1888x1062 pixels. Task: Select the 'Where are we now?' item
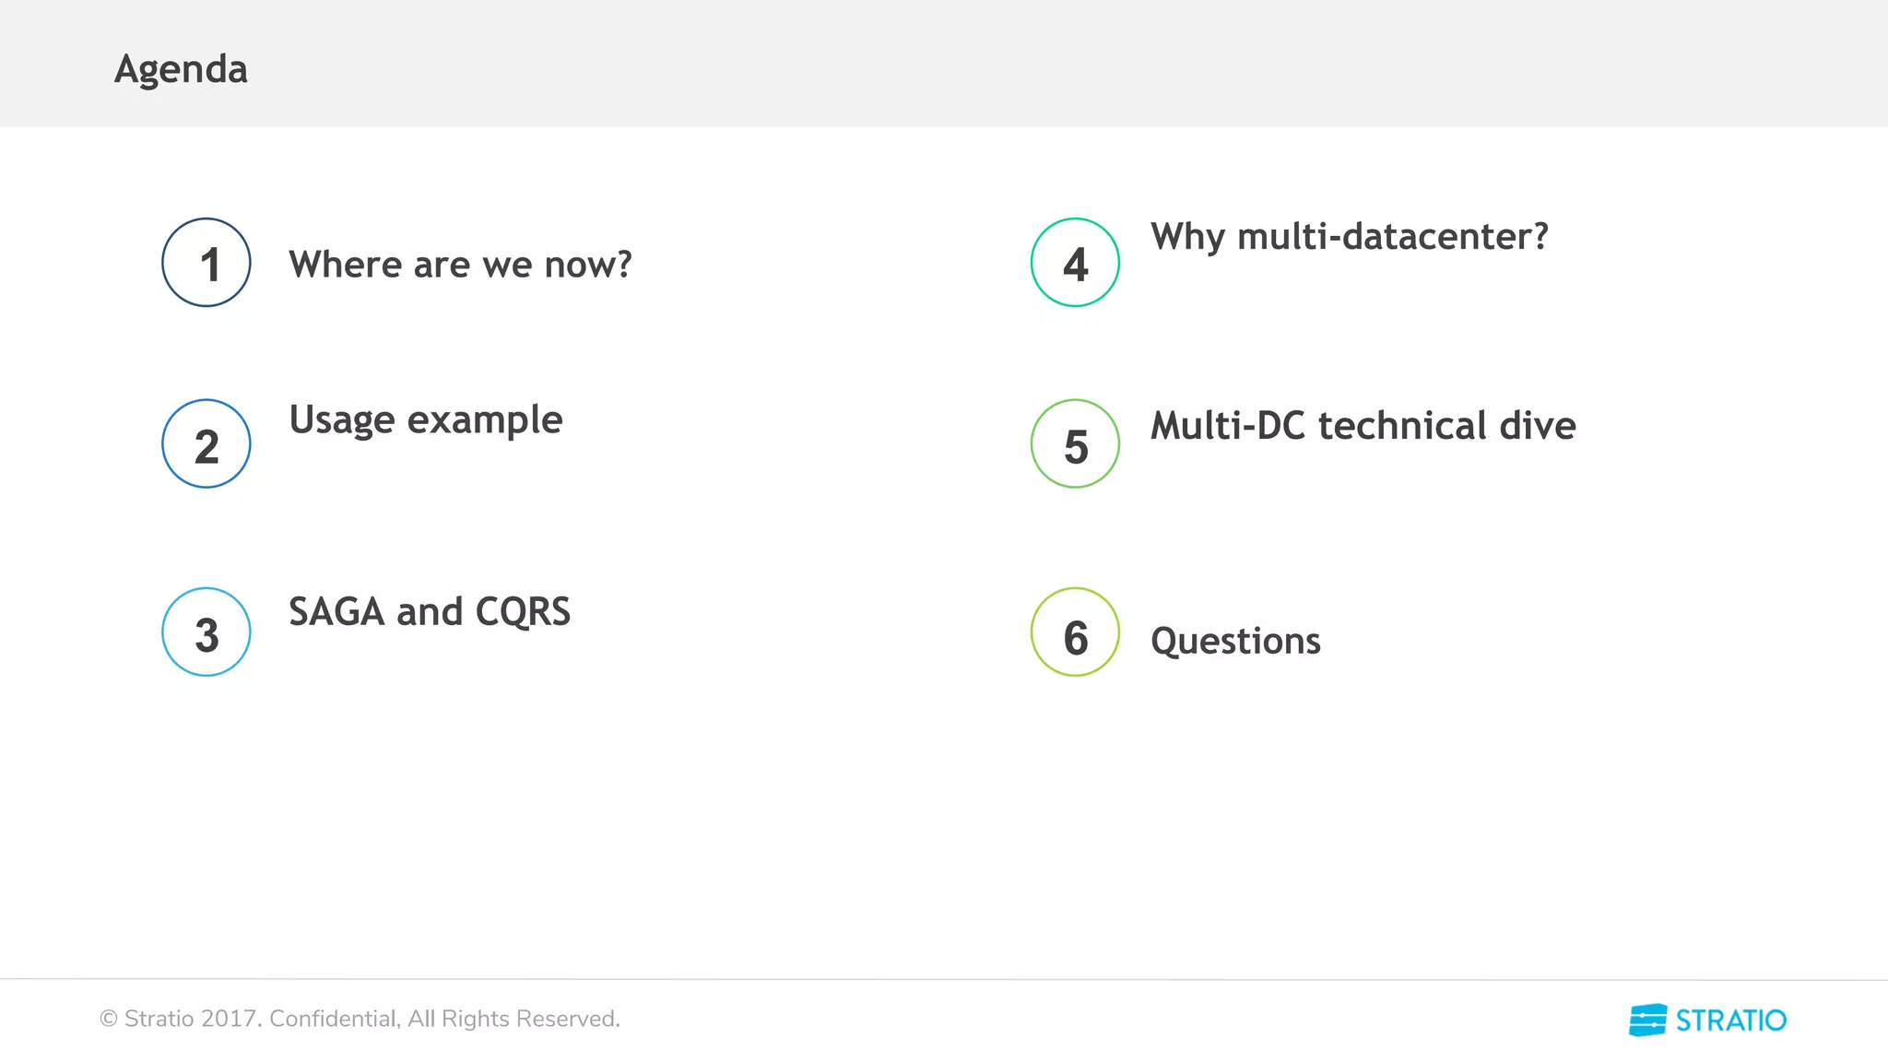click(x=460, y=265)
